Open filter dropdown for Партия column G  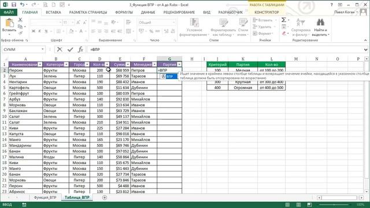coord(179,64)
